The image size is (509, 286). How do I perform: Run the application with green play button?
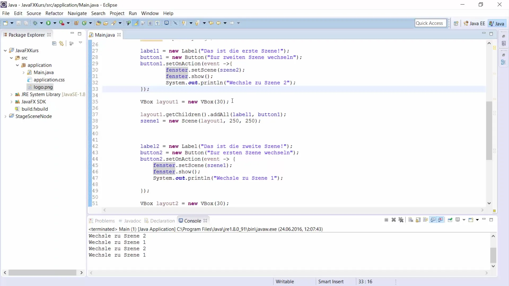click(48, 23)
